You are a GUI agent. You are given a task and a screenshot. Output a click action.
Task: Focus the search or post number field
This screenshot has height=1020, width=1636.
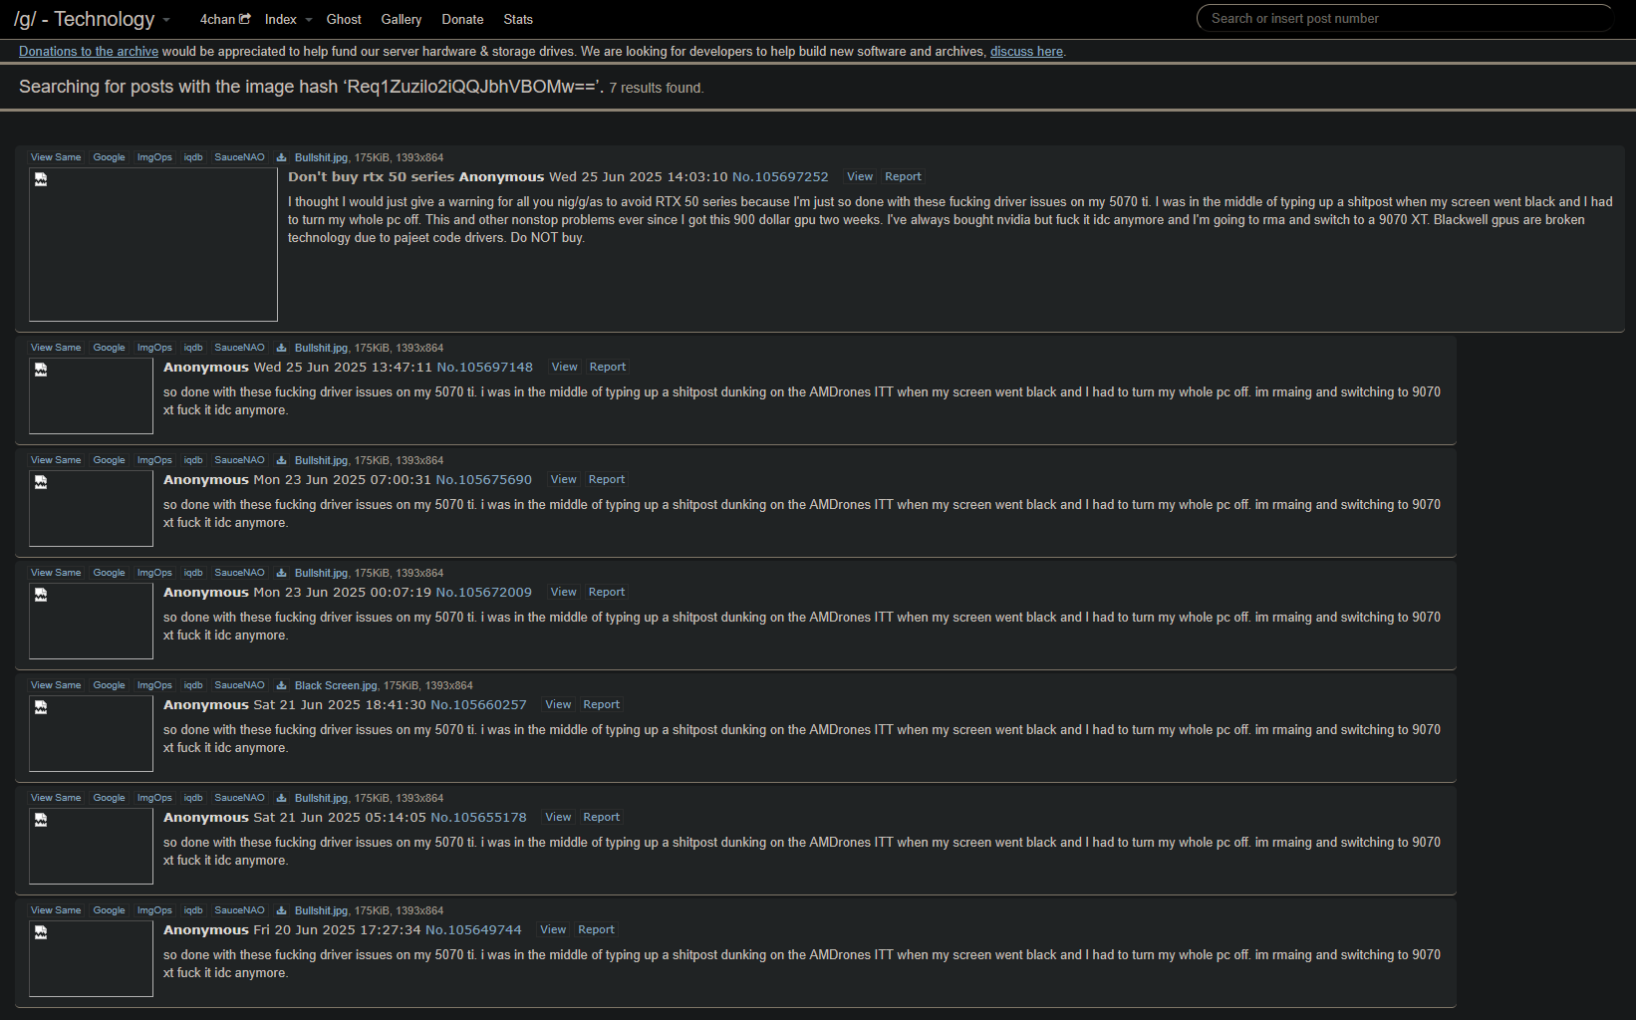point(1405,18)
